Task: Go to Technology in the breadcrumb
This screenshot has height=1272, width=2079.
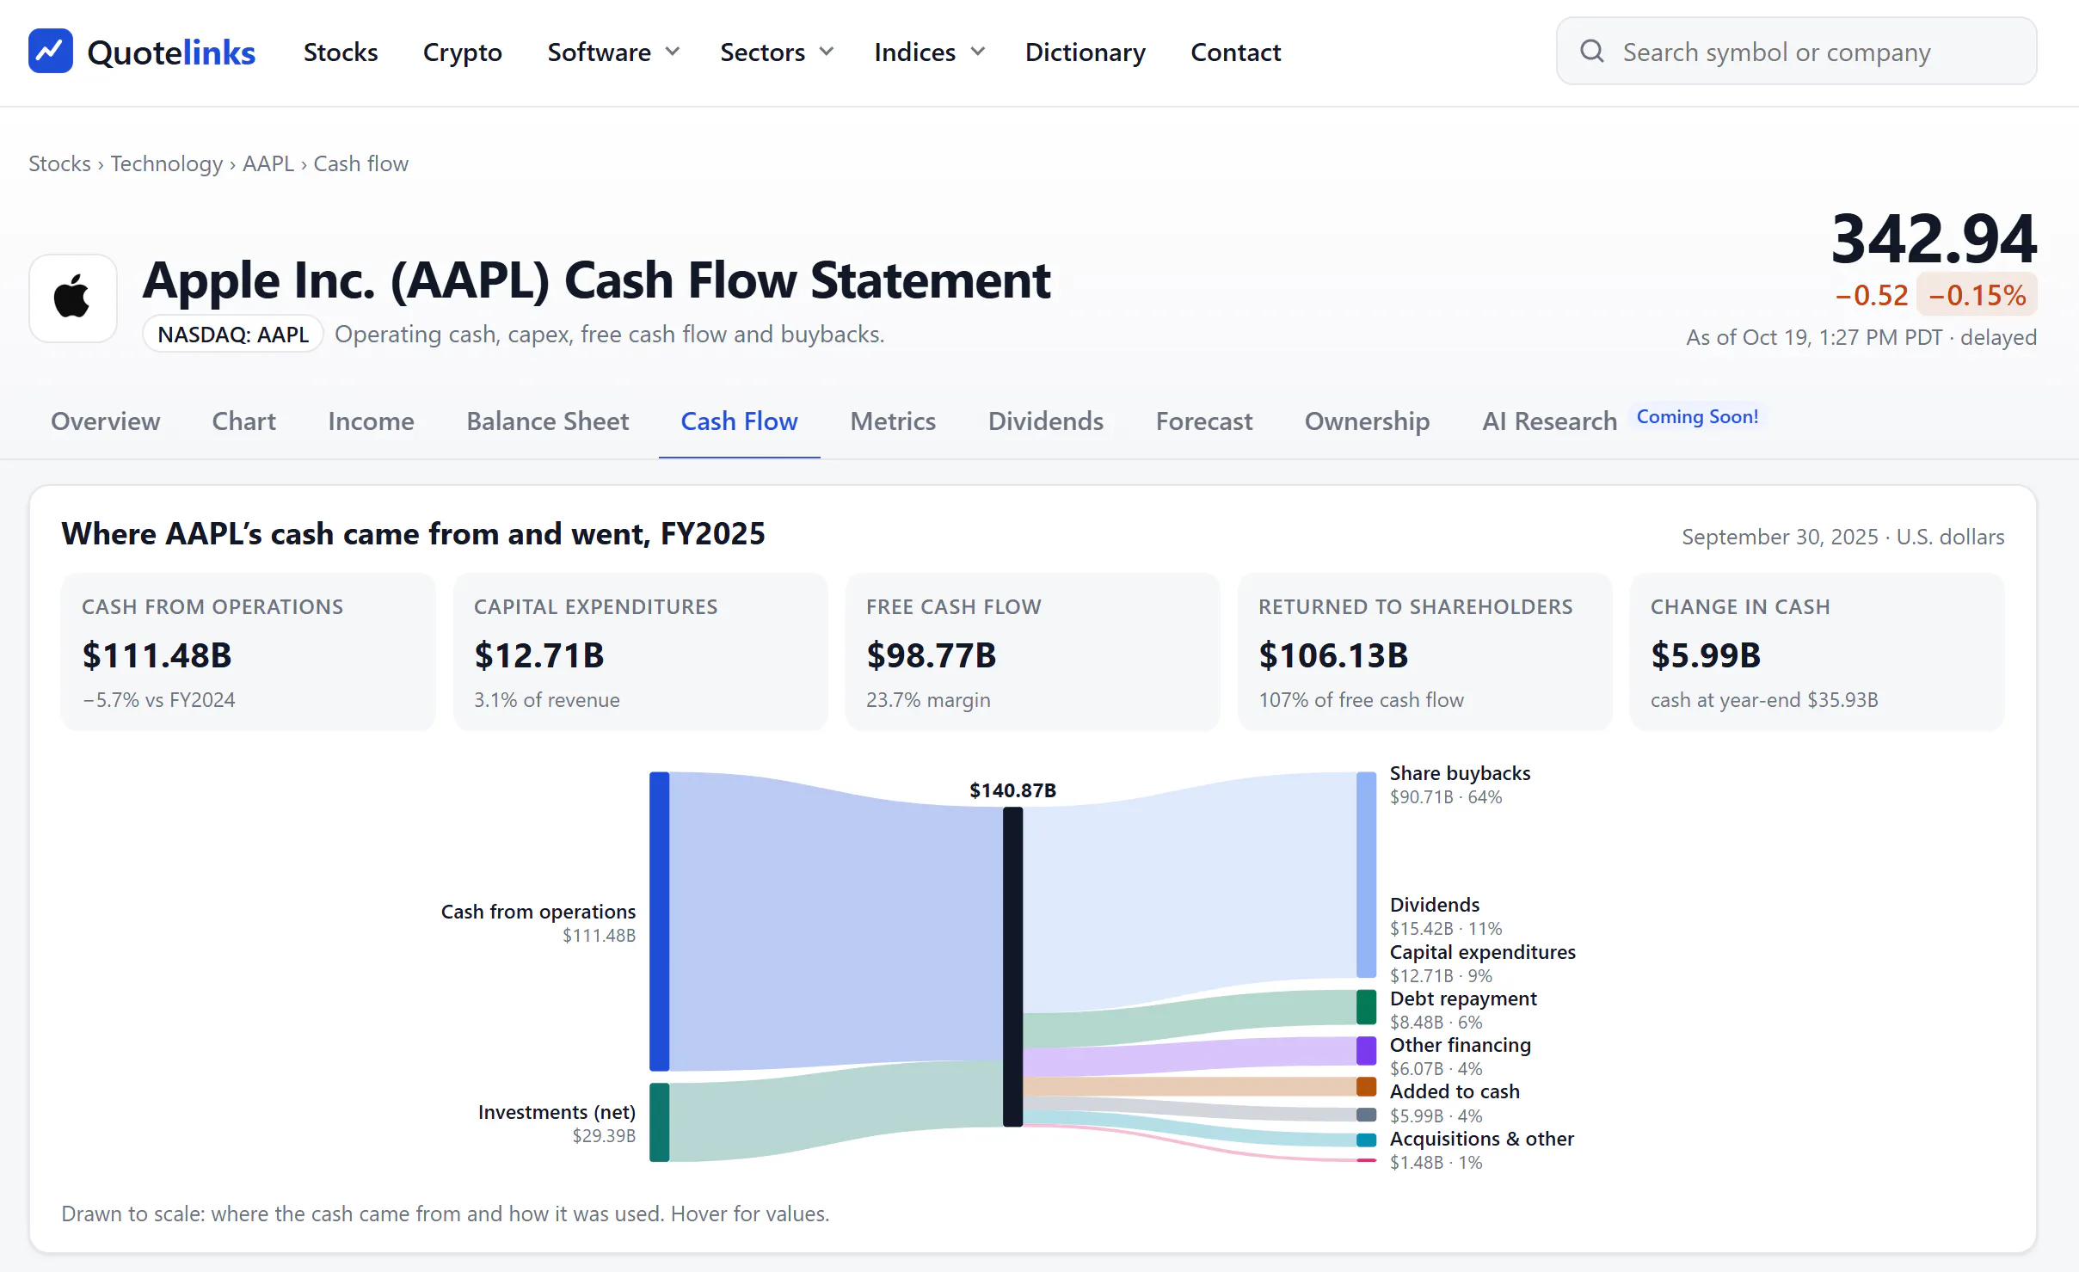Action: [x=166, y=163]
